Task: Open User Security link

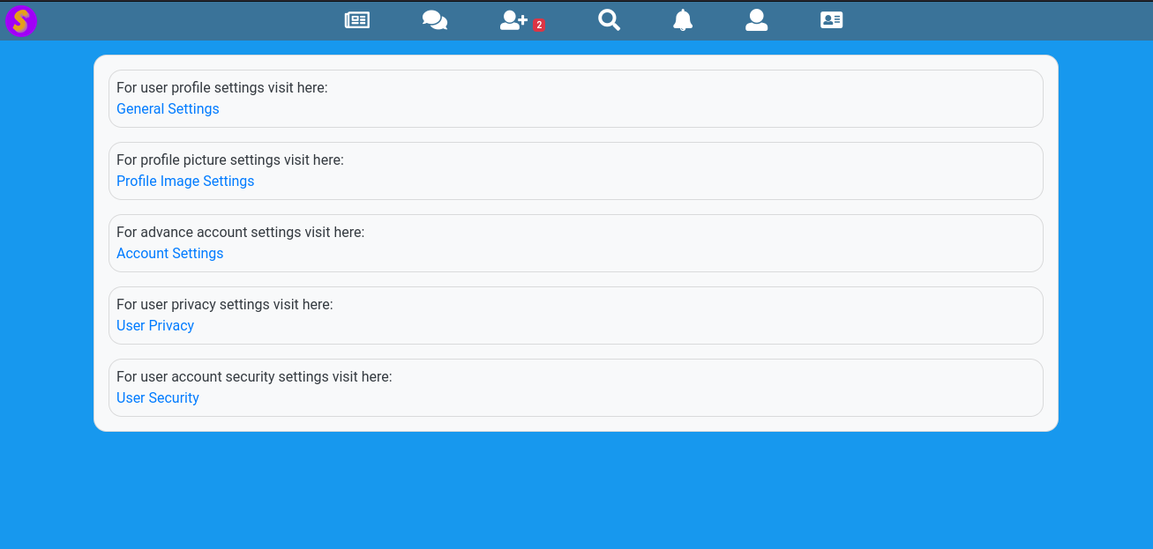Action: (158, 398)
